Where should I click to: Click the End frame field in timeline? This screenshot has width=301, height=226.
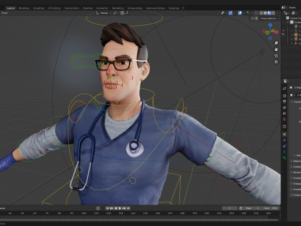tap(271, 208)
